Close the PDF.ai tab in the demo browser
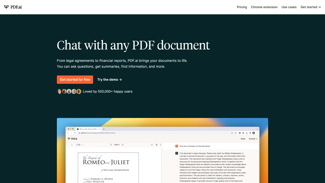 pos(100,129)
